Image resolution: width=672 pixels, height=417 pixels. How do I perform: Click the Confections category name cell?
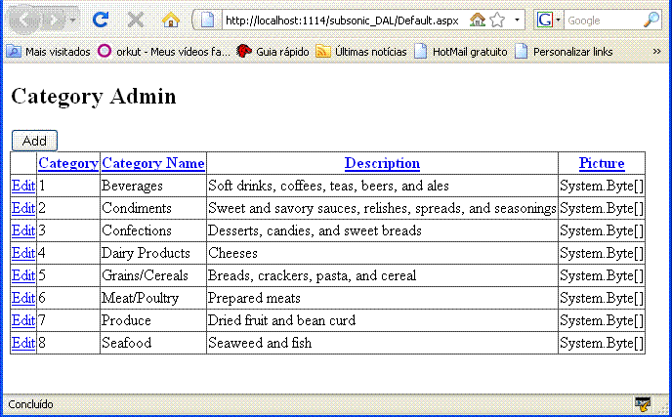(x=153, y=230)
